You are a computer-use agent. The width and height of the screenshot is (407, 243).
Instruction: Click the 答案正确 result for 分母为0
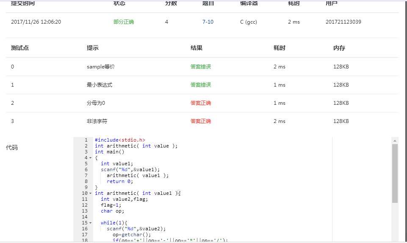[x=201, y=103]
